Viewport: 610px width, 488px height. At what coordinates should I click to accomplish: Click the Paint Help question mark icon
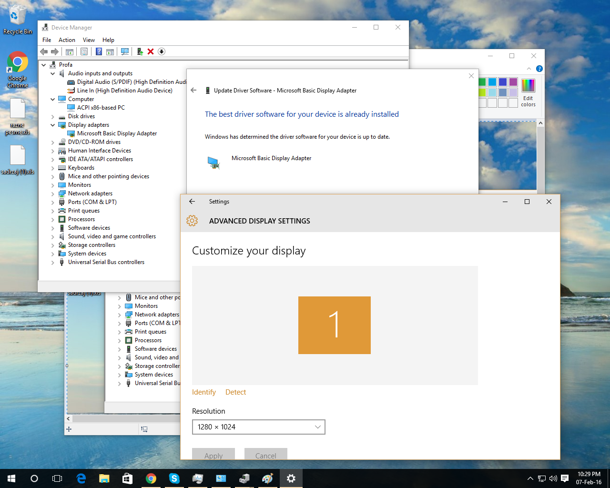point(539,69)
